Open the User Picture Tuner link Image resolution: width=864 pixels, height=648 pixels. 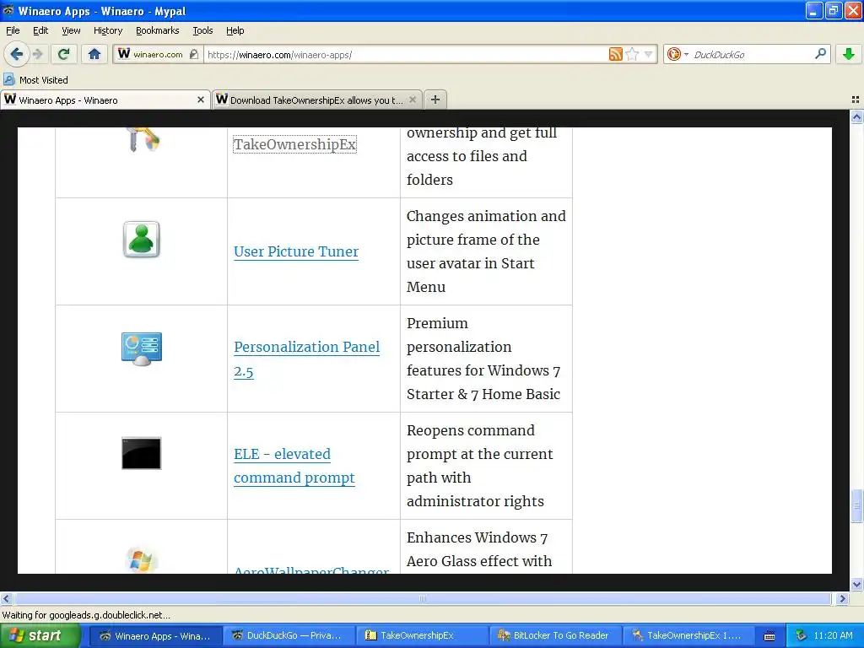tap(296, 251)
